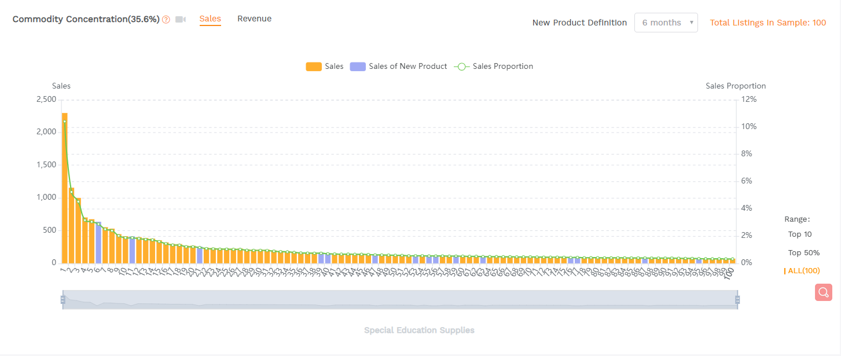Click the green Sales Proportion legend marker
The image size is (841, 356).
pos(461,67)
